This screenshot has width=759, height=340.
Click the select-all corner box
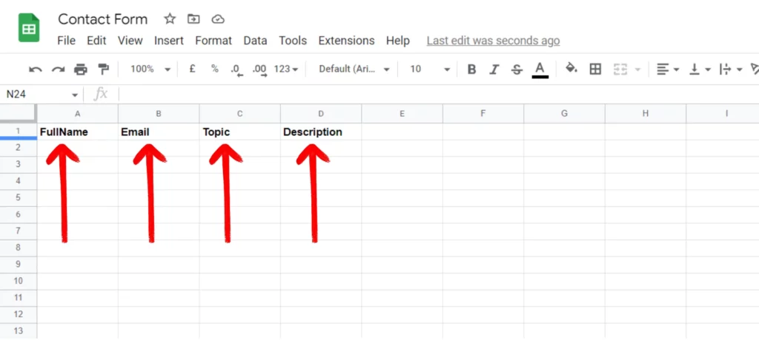point(19,114)
